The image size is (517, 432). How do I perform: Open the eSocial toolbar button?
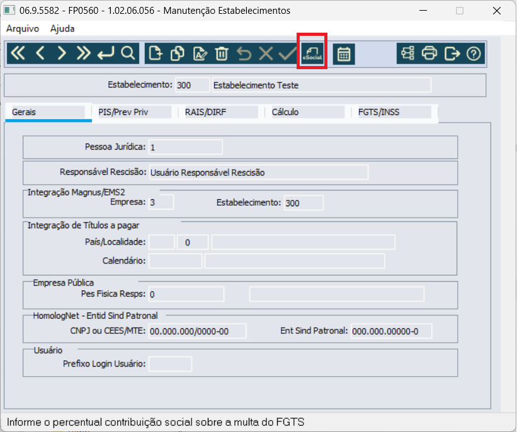point(312,53)
